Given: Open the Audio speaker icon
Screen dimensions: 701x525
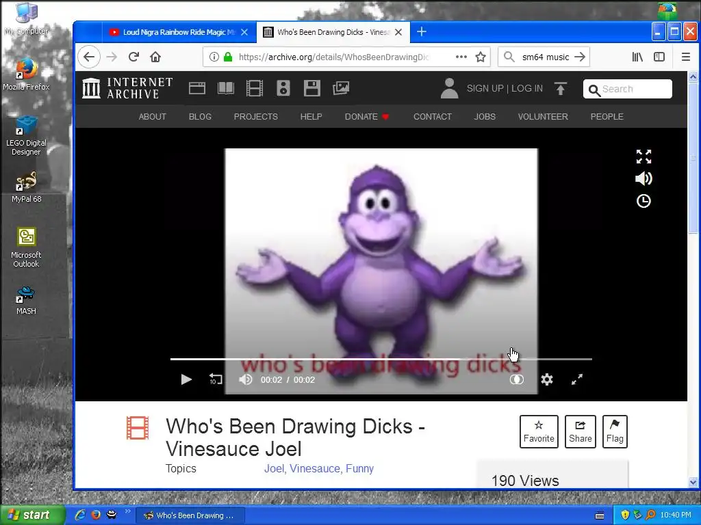Looking at the screenshot, I should coord(283,88).
